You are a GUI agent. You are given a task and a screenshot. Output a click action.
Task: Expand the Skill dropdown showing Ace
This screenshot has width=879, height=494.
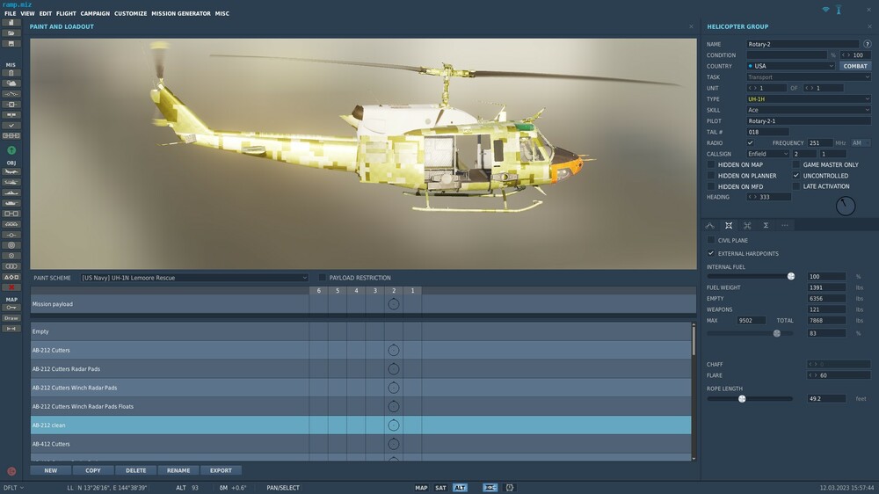[x=809, y=110]
